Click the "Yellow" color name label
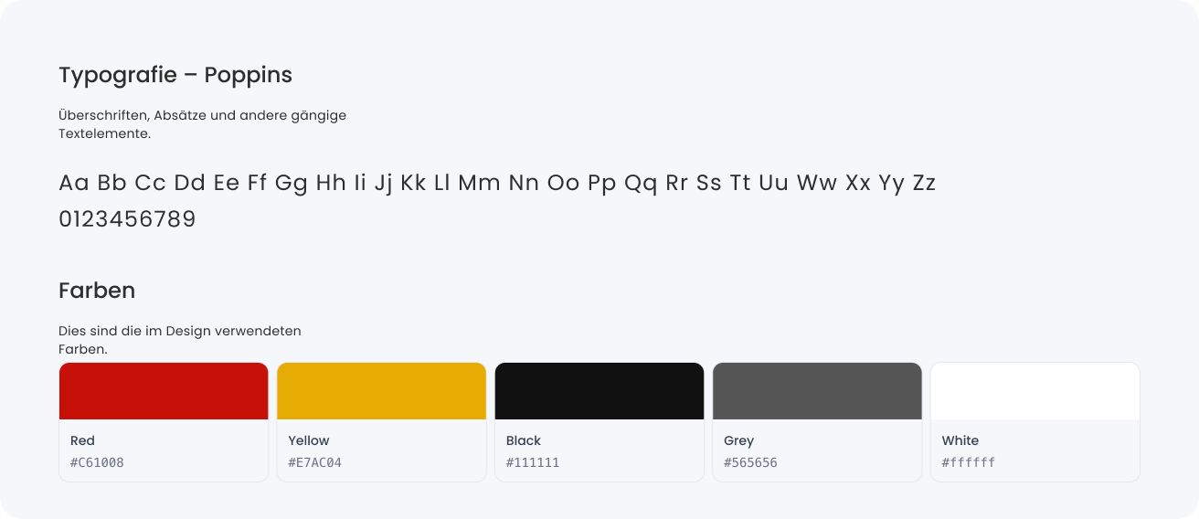Screen dimensions: 1199x519 (309, 440)
